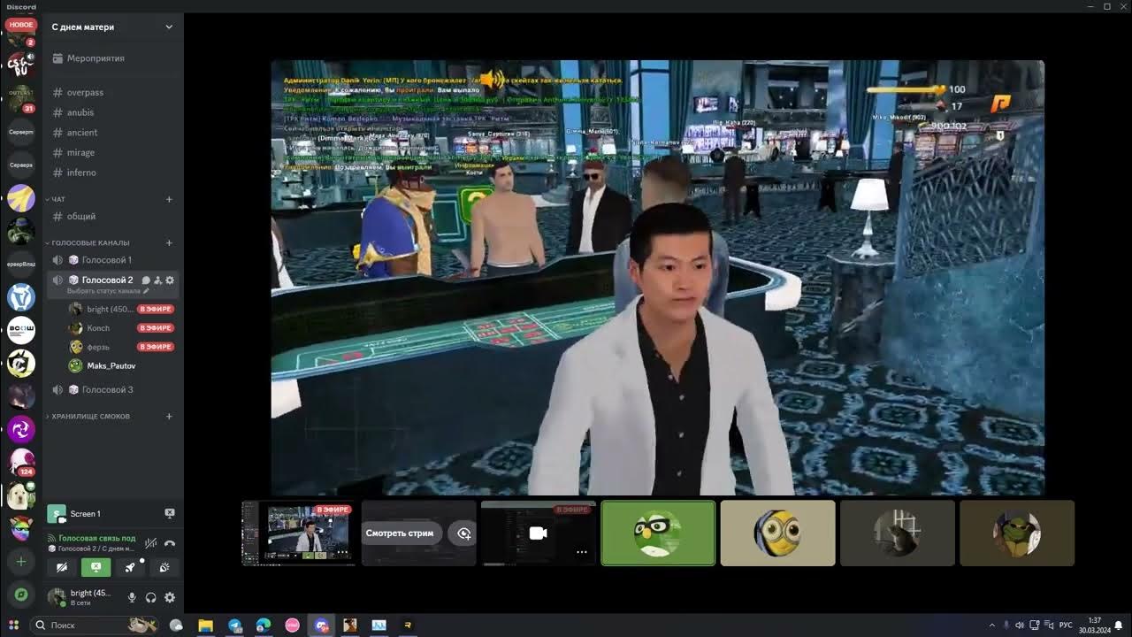Select the cat photo avatar tile
The height and width of the screenshot is (637, 1132).
898,533
